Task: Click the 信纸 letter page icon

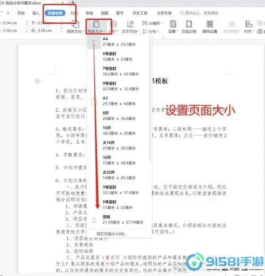Action: coord(94,220)
